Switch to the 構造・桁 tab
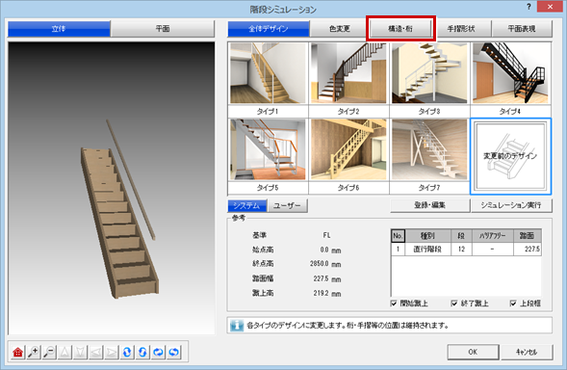The height and width of the screenshot is (370, 567). pos(400,29)
